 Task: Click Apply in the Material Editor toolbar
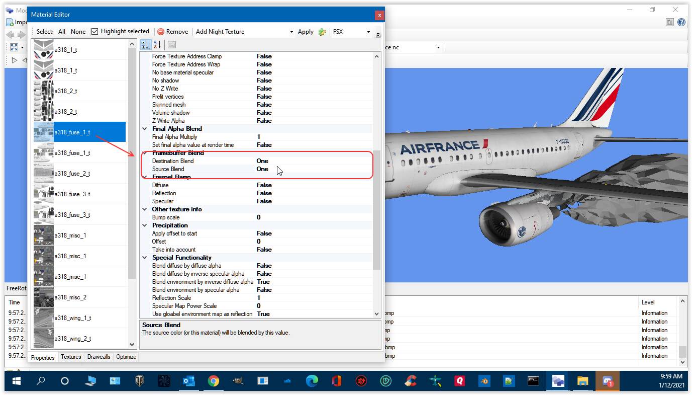pos(306,32)
